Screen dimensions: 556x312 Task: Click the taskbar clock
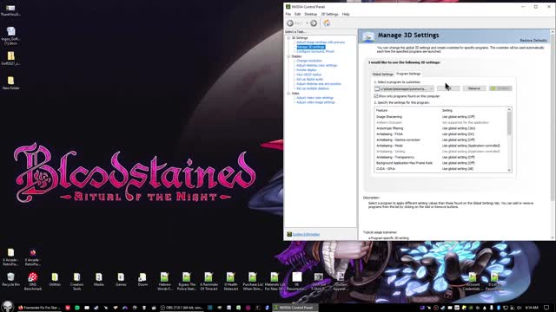pos(531,308)
